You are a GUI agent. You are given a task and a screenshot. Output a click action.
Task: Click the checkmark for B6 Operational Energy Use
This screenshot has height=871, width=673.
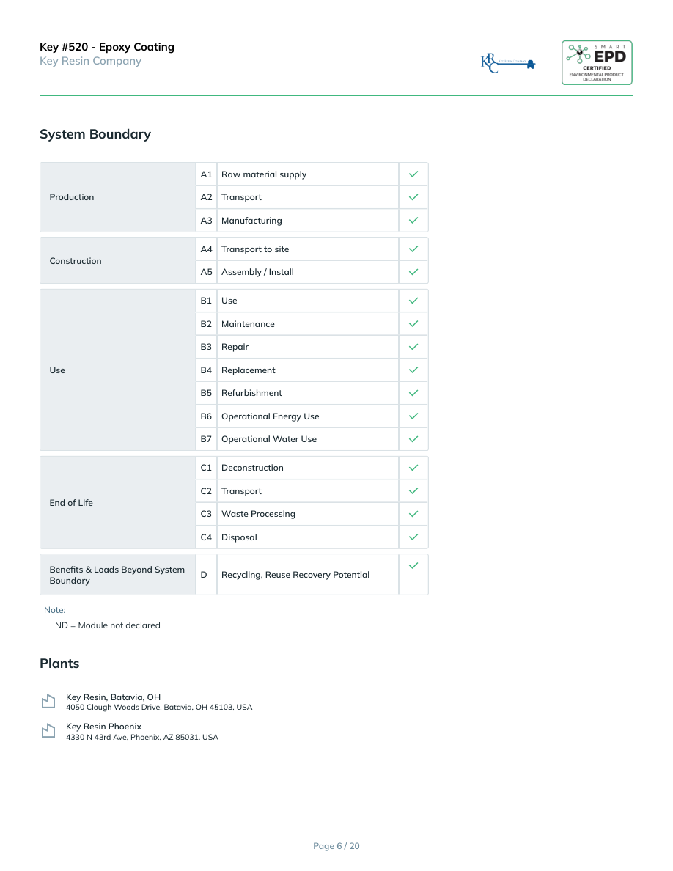coord(413,416)
